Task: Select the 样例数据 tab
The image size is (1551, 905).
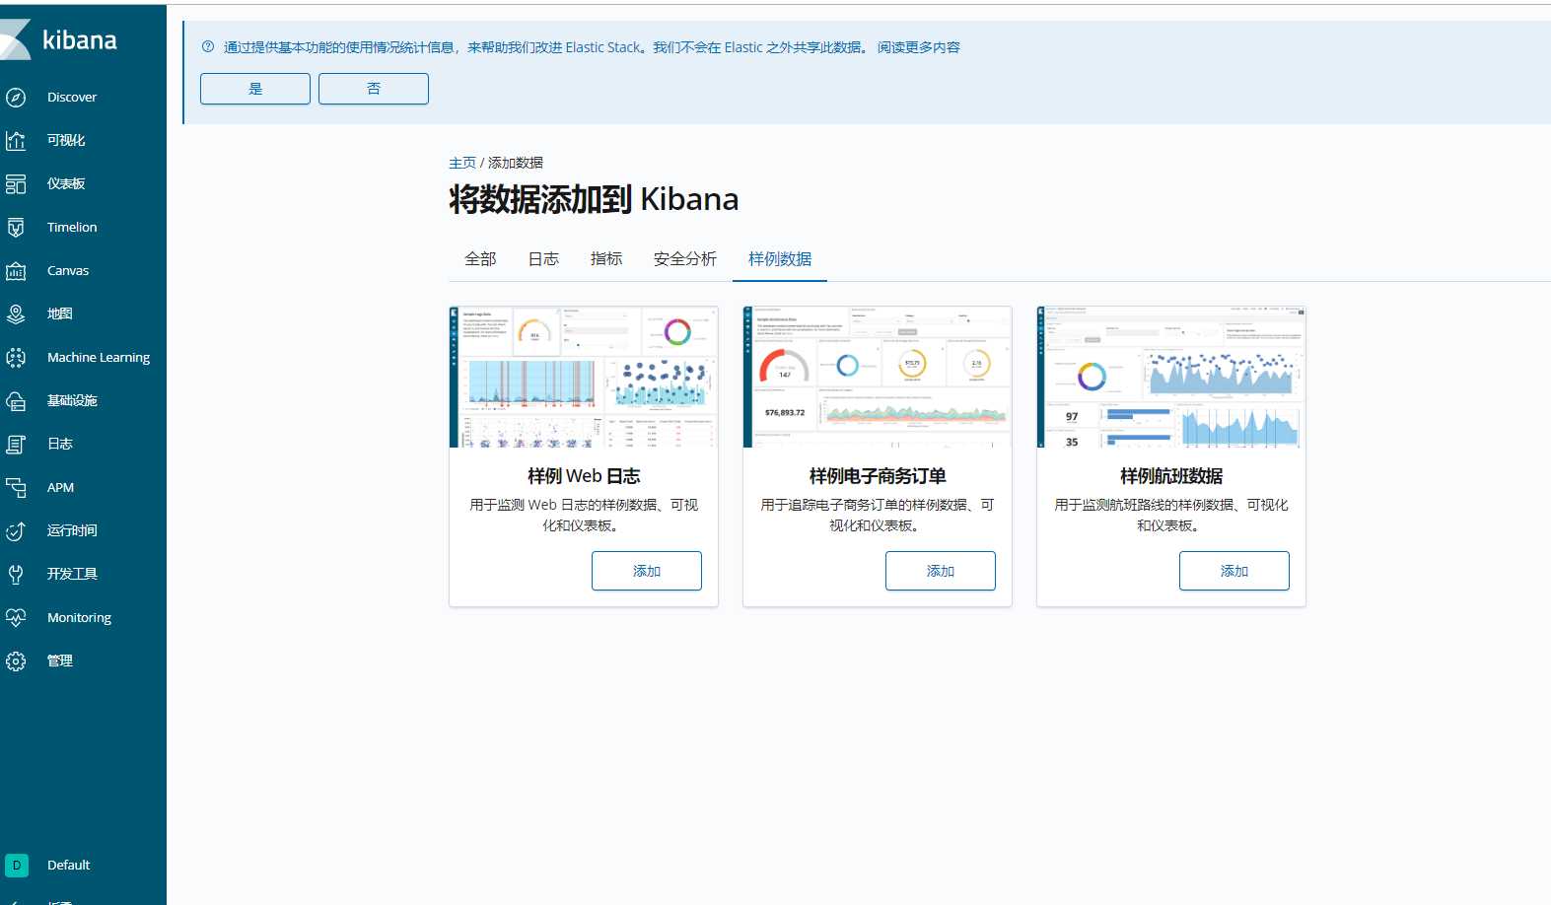Action: point(780,258)
